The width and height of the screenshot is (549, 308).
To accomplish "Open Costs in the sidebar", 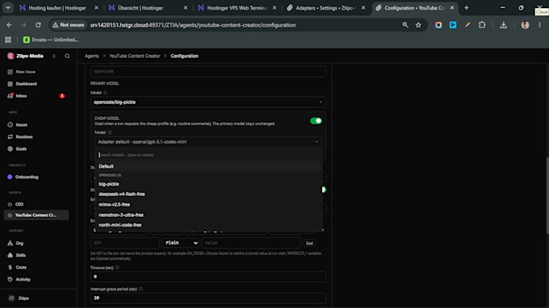I will (x=21, y=268).
